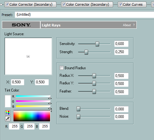Click the blue channel tint slider
This screenshot has height=140, width=154.
point(33,106)
